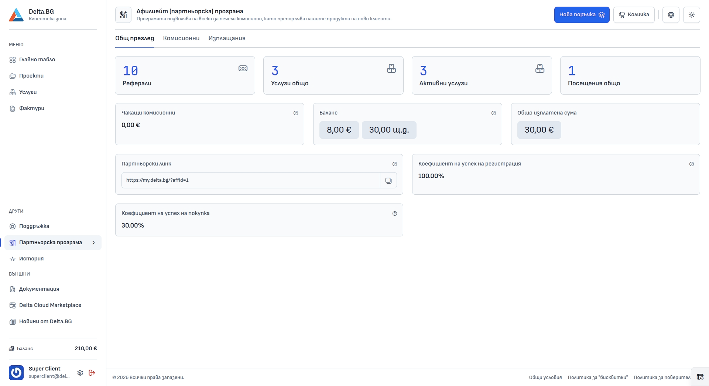Open the Количка cart button

point(634,15)
